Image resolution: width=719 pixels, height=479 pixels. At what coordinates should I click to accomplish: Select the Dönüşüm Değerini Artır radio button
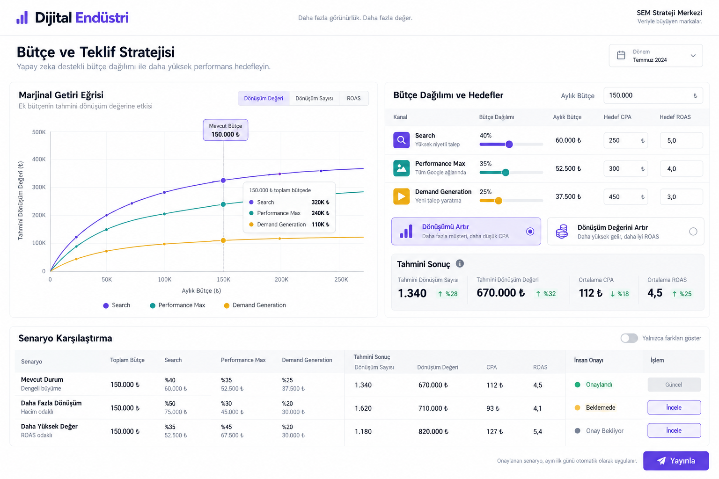pyautogui.click(x=693, y=232)
